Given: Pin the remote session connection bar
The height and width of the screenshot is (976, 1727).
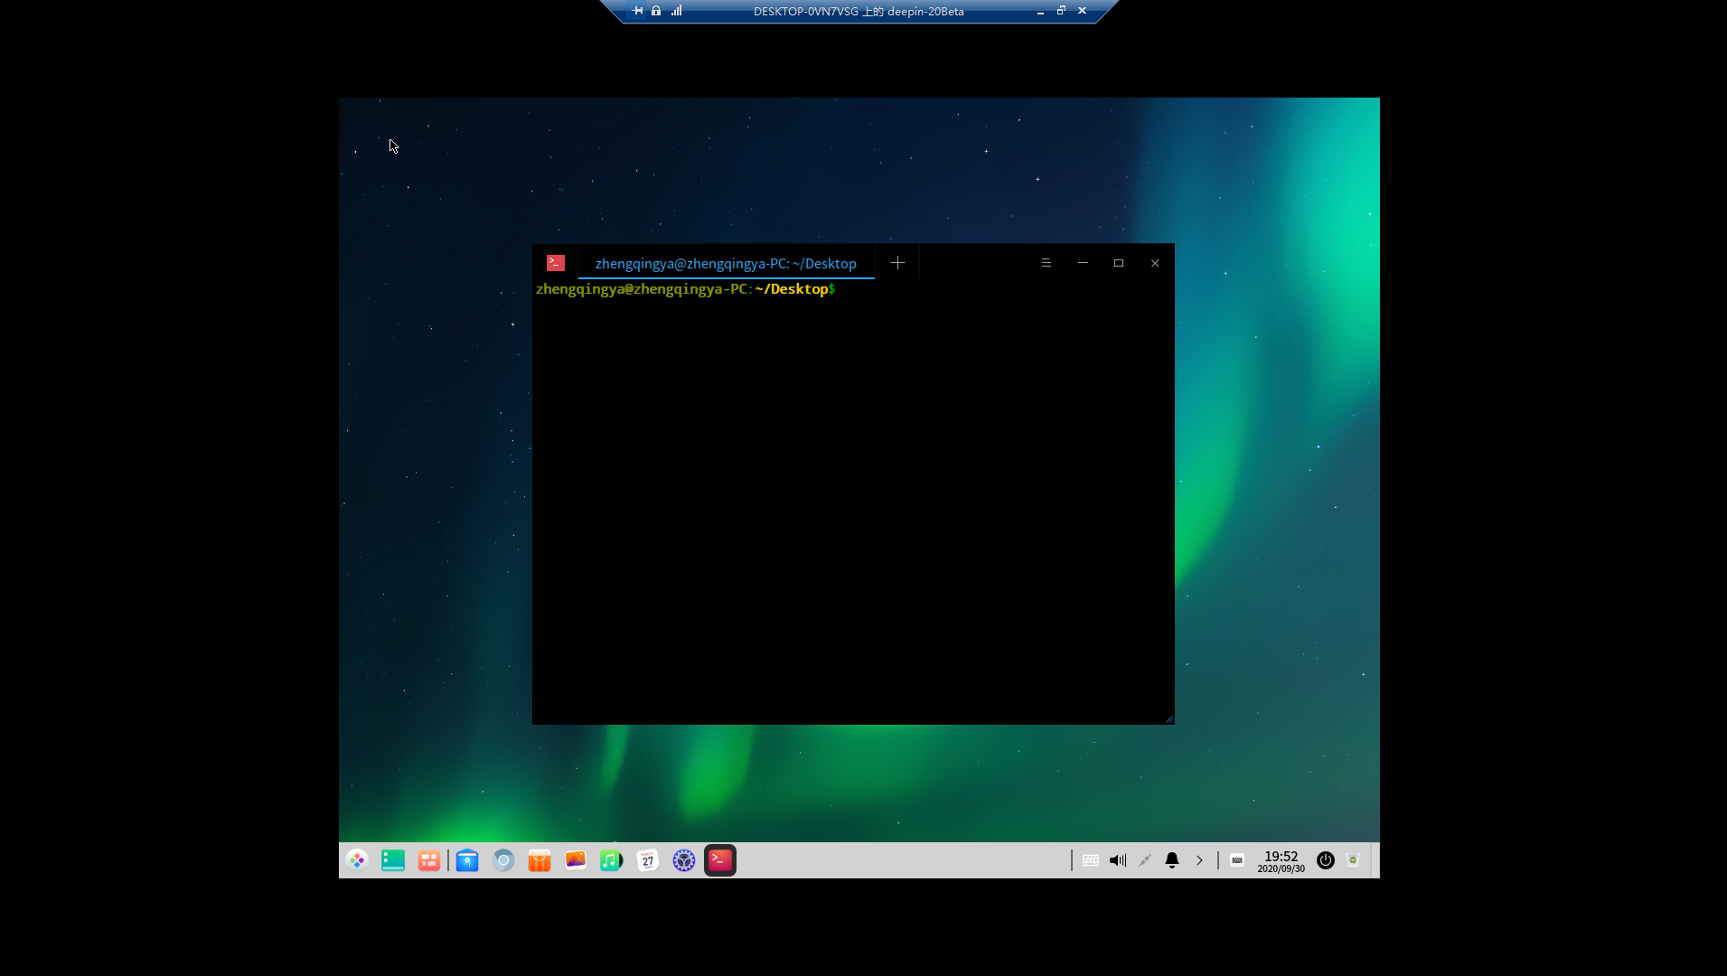Looking at the screenshot, I should 638,11.
